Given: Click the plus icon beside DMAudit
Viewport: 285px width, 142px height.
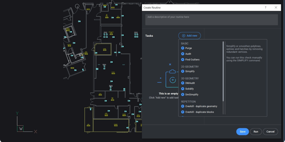Looking at the screenshot, I should click(183, 83).
